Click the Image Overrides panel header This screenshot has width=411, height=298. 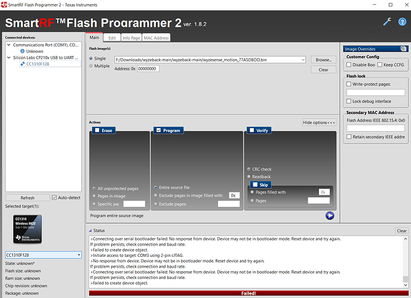pos(376,49)
